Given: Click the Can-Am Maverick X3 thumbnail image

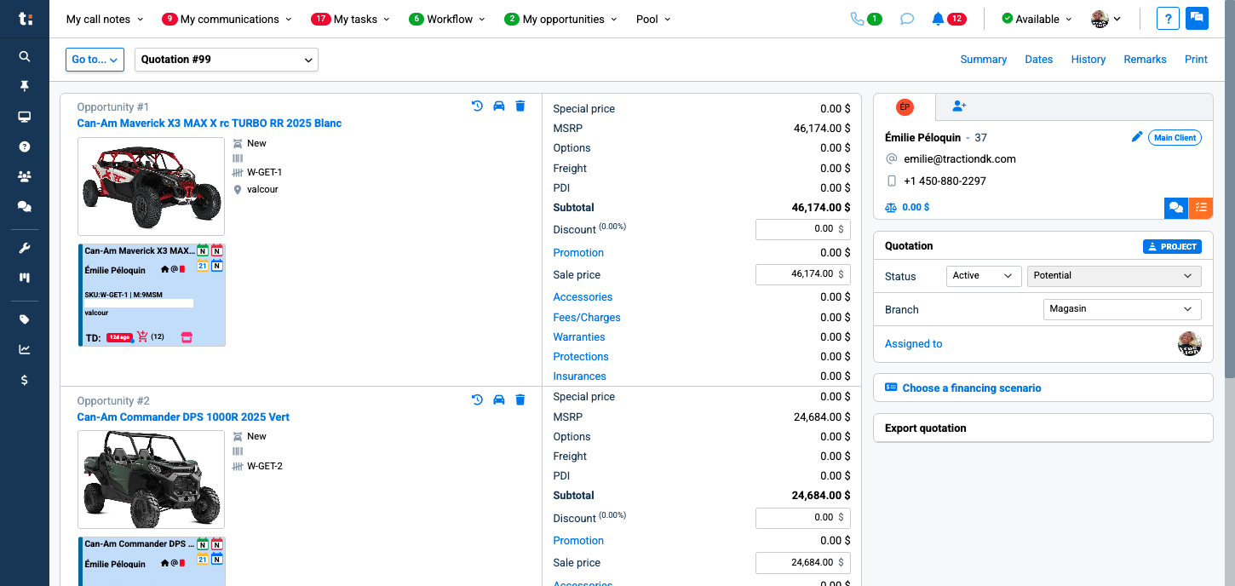Looking at the screenshot, I should pyautogui.click(x=151, y=187).
